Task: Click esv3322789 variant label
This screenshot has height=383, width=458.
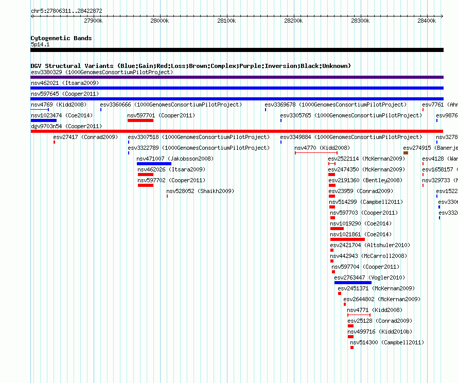Action: (199, 148)
